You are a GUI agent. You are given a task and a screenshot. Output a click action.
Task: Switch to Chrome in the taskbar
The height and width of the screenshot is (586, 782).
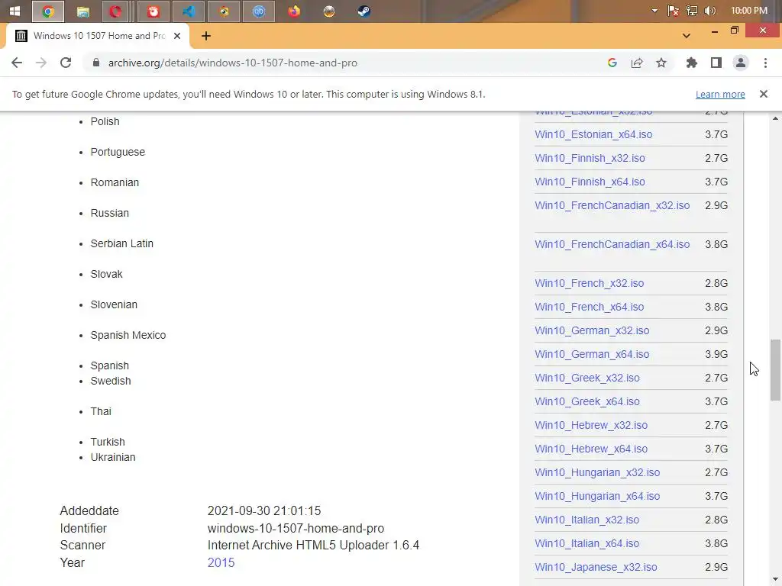coord(48,11)
